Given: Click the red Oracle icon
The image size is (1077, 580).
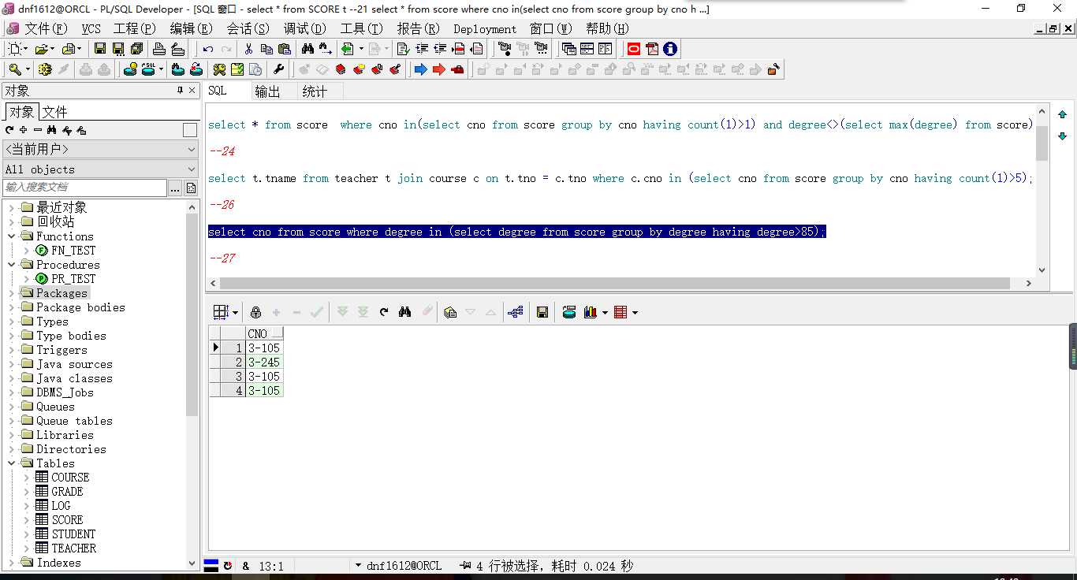Looking at the screenshot, I should point(634,49).
